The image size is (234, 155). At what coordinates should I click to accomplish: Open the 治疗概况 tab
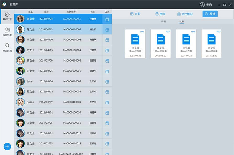click(185, 14)
